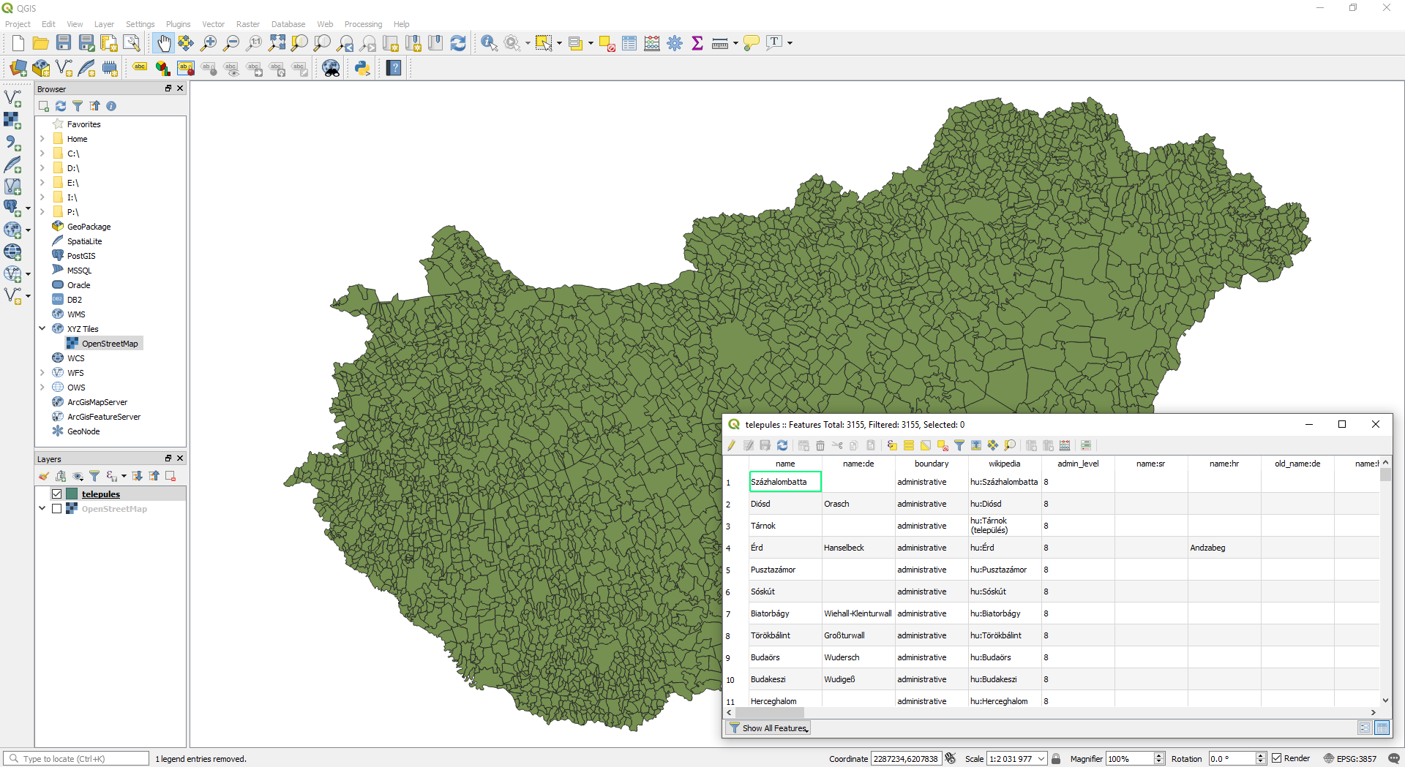The width and height of the screenshot is (1405, 767).
Task: Expand the OWS node in Browser
Action: pyautogui.click(x=42, y=388)
